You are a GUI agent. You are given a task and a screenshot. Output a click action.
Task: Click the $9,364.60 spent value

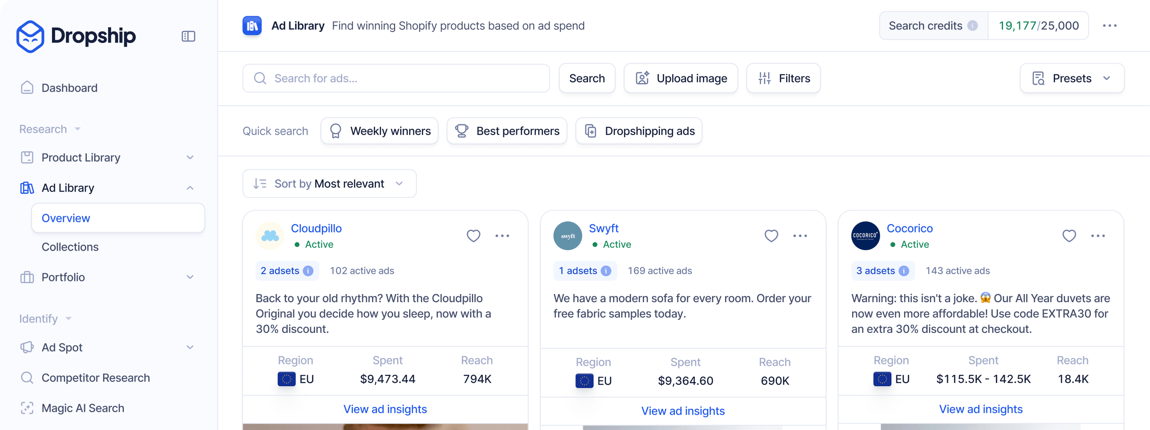pos(685,381)
